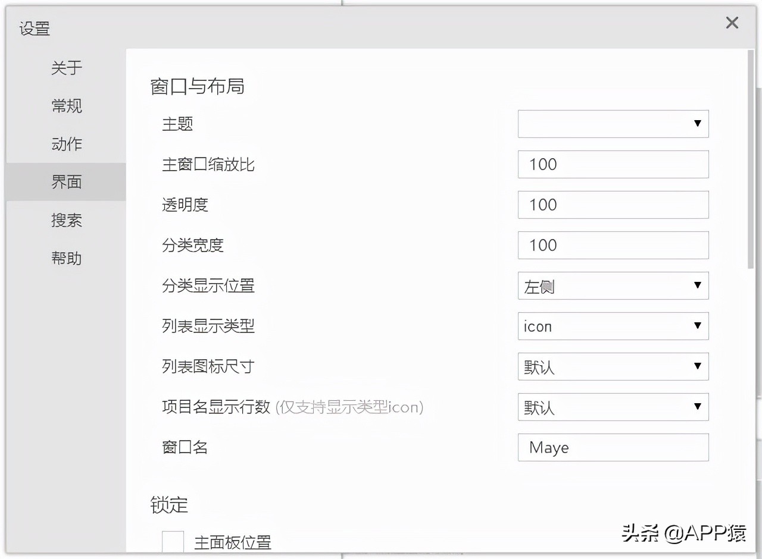The height and width of the screenshot is (559, 762).
Task: Click the arrow icon beside 列表图标尺寸
Action: point(698,367)
